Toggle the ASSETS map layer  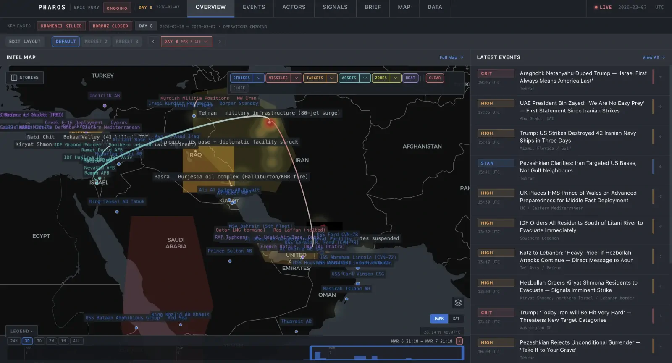[349, 78]
